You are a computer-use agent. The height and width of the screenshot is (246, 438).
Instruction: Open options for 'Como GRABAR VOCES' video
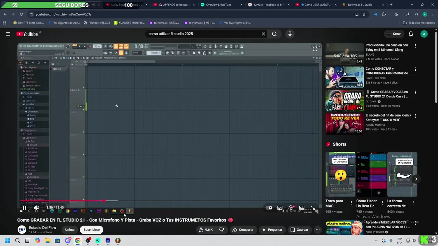tap(415, 93)
